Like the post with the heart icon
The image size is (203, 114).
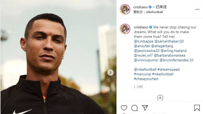(x=124, y=108)
